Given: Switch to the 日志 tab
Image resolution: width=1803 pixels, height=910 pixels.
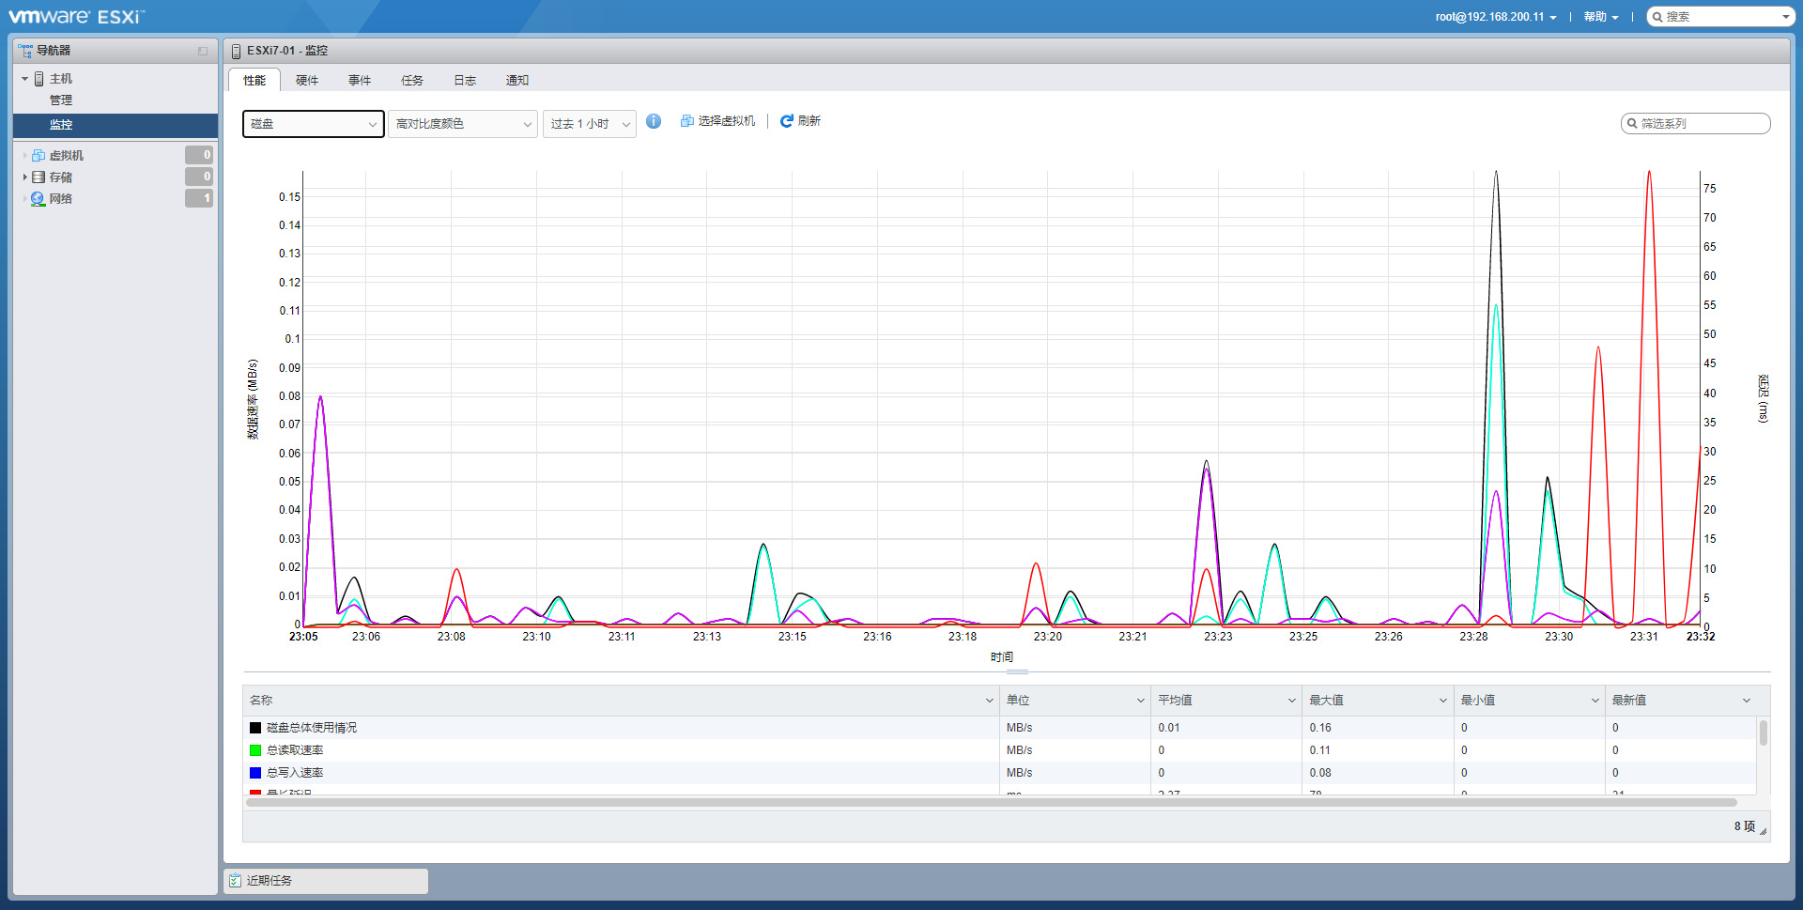Looking at the screenshot, I should click(x=465, y=81).
